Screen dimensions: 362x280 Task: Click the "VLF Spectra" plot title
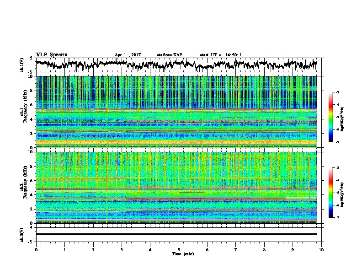point(52,55)
